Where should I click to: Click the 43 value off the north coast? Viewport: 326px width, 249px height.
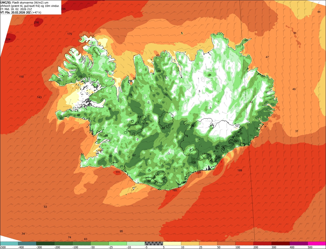coord(158,55)
